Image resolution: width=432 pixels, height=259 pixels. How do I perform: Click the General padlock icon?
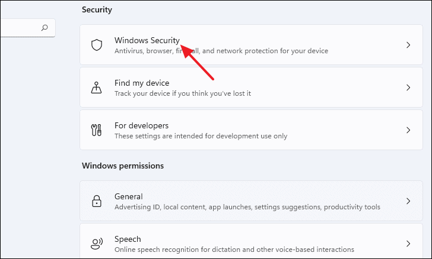[97, 201]
